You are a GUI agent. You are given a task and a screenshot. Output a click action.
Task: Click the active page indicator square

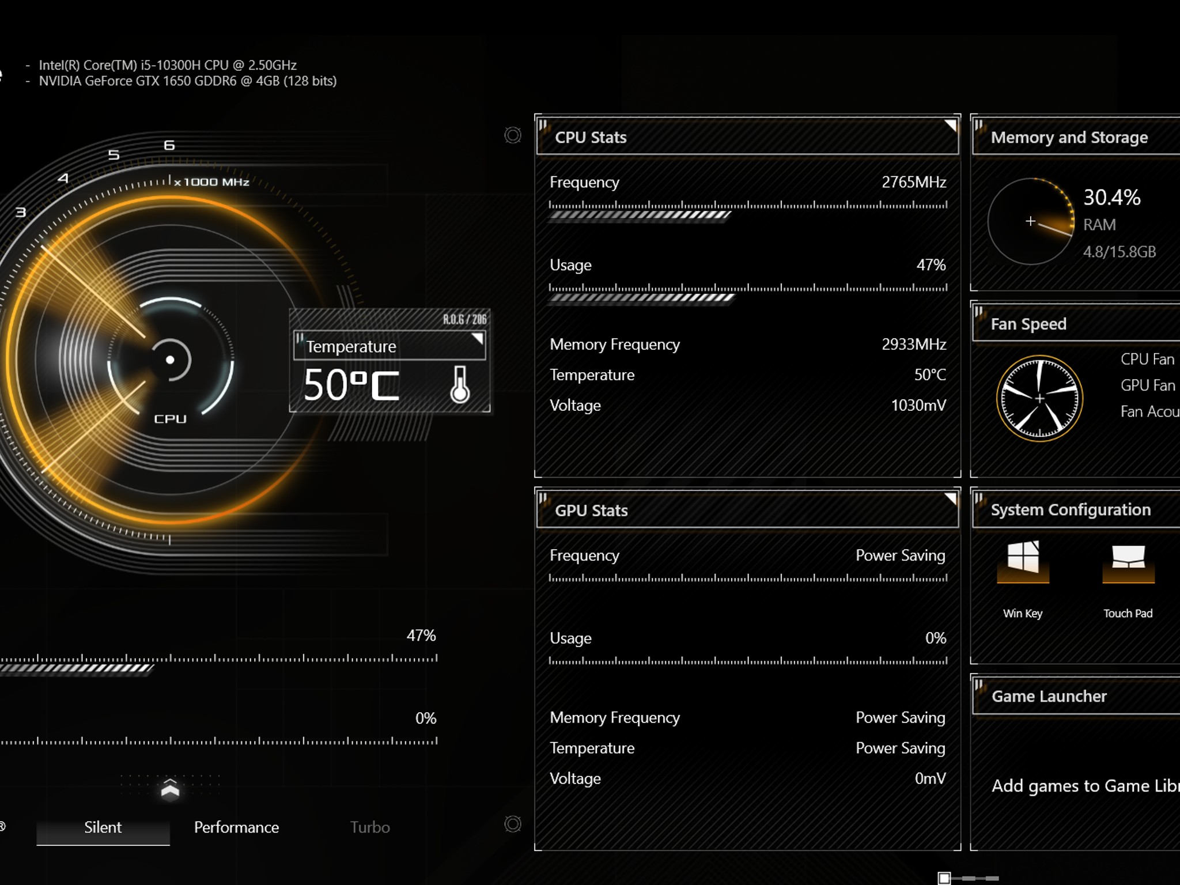click(944, 878)
